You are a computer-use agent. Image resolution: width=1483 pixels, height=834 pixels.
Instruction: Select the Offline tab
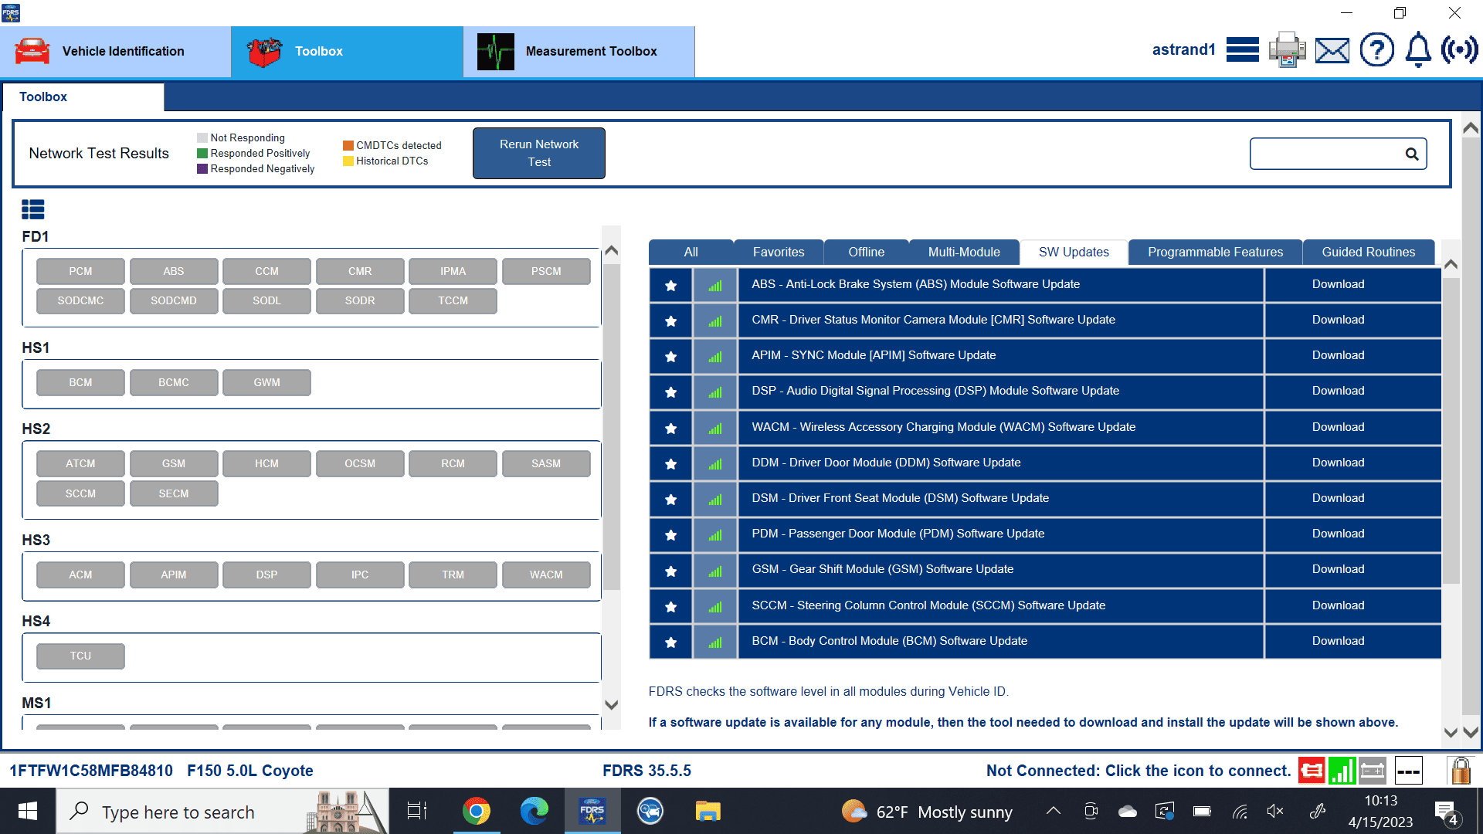pos(867,253)
